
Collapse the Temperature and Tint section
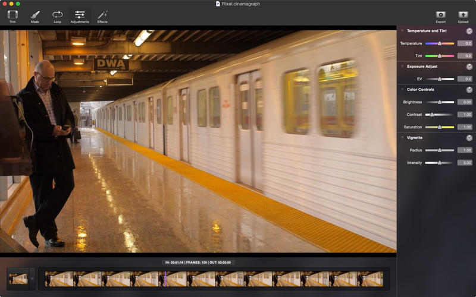[x=402, y=30]
